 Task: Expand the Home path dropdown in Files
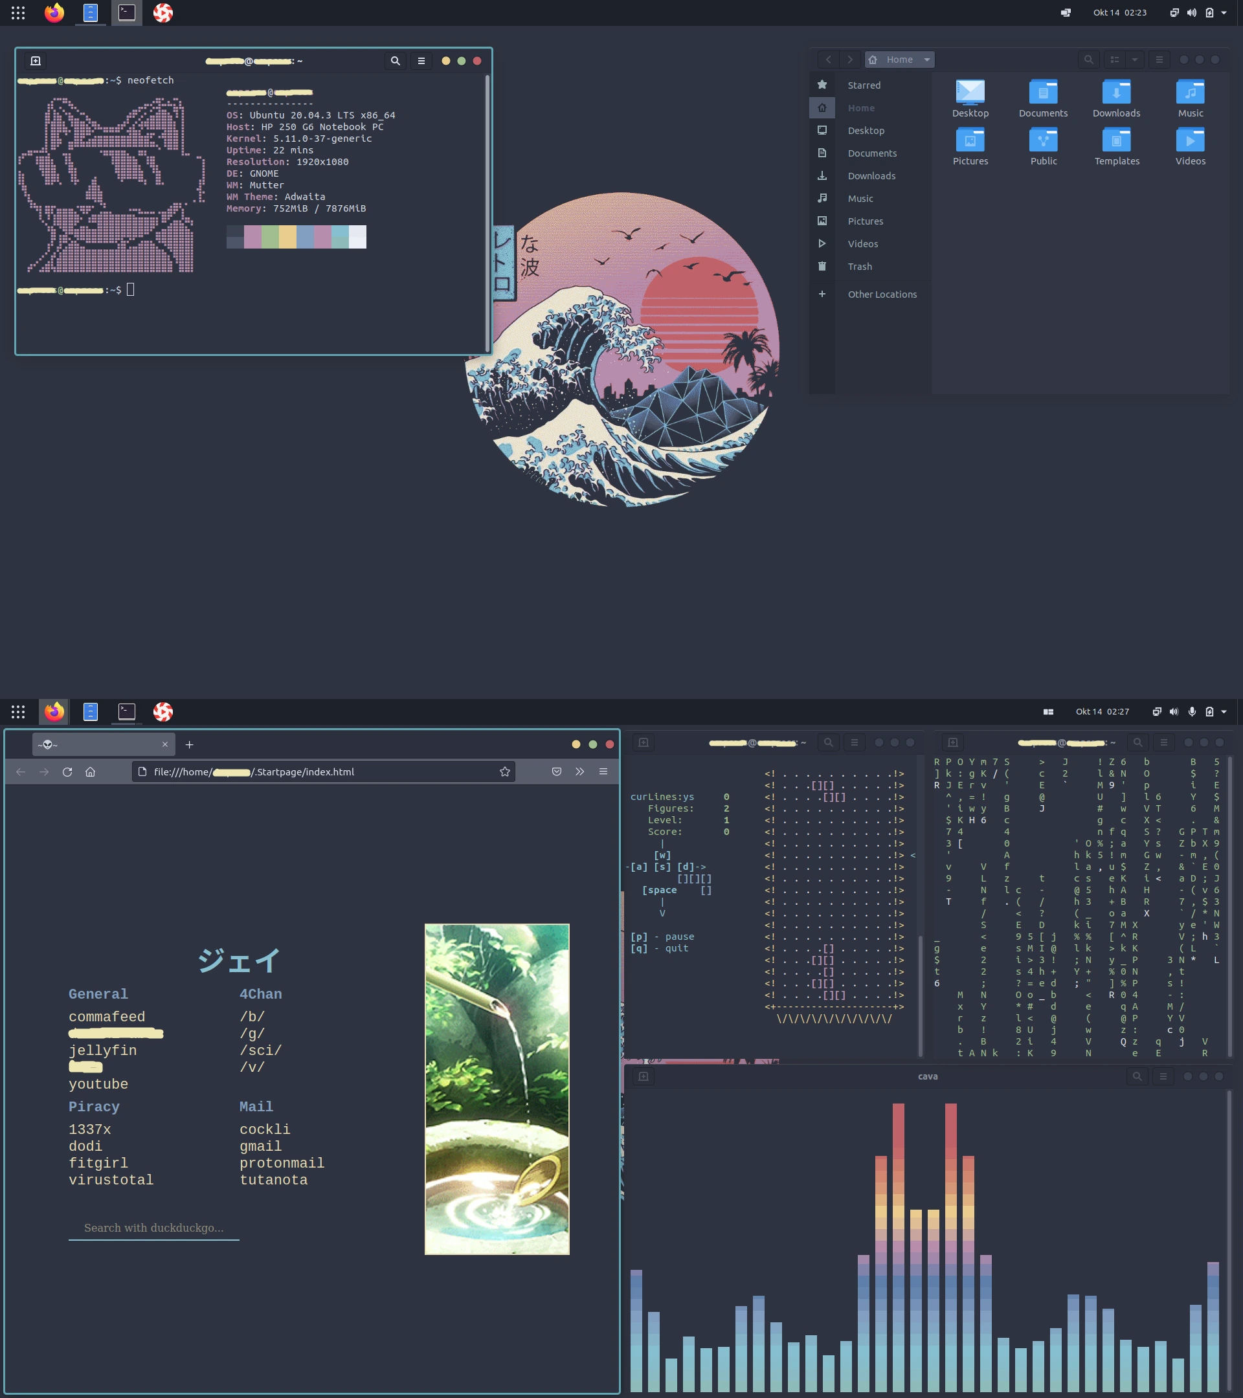(x=927, y=60)
